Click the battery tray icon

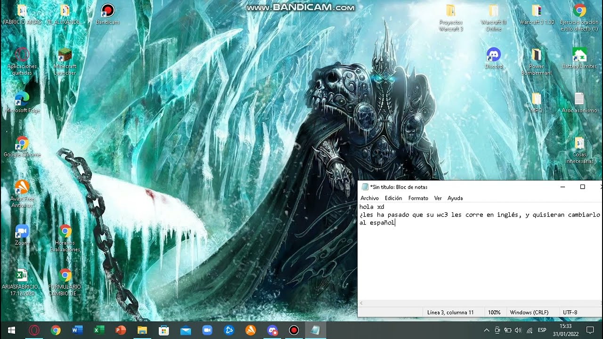pyautogui.click(x=508, y=330)
